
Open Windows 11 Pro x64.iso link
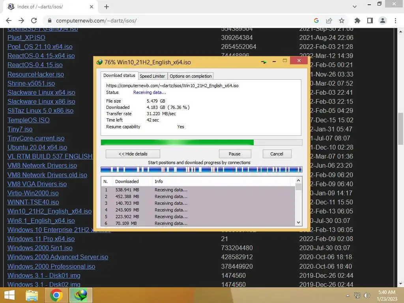tap(41, 239)
